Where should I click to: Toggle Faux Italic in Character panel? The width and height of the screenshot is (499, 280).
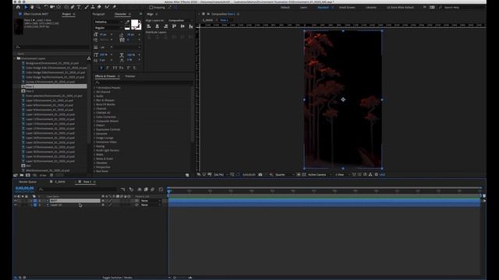(x=108, y=68)
